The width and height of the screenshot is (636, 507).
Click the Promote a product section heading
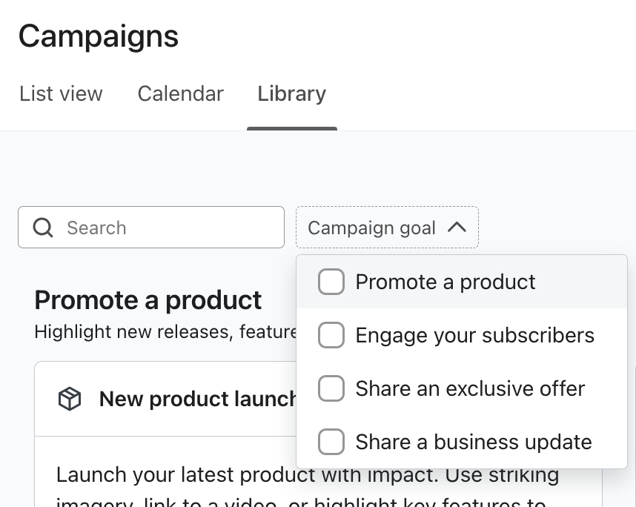(x=148, y=300)
